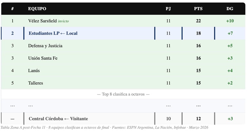Select the Talleres team name
The height and width of the screenshot is (133, 247).
click(x=36, y=83)
